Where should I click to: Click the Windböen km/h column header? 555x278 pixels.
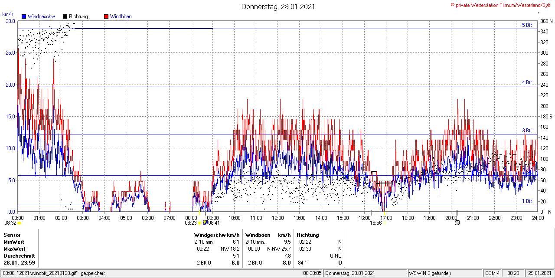pyautogui.click(x=268, y=235)
